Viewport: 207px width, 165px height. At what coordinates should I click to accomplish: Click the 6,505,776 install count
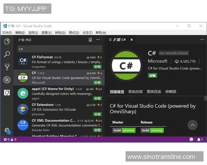coord(188,61)
